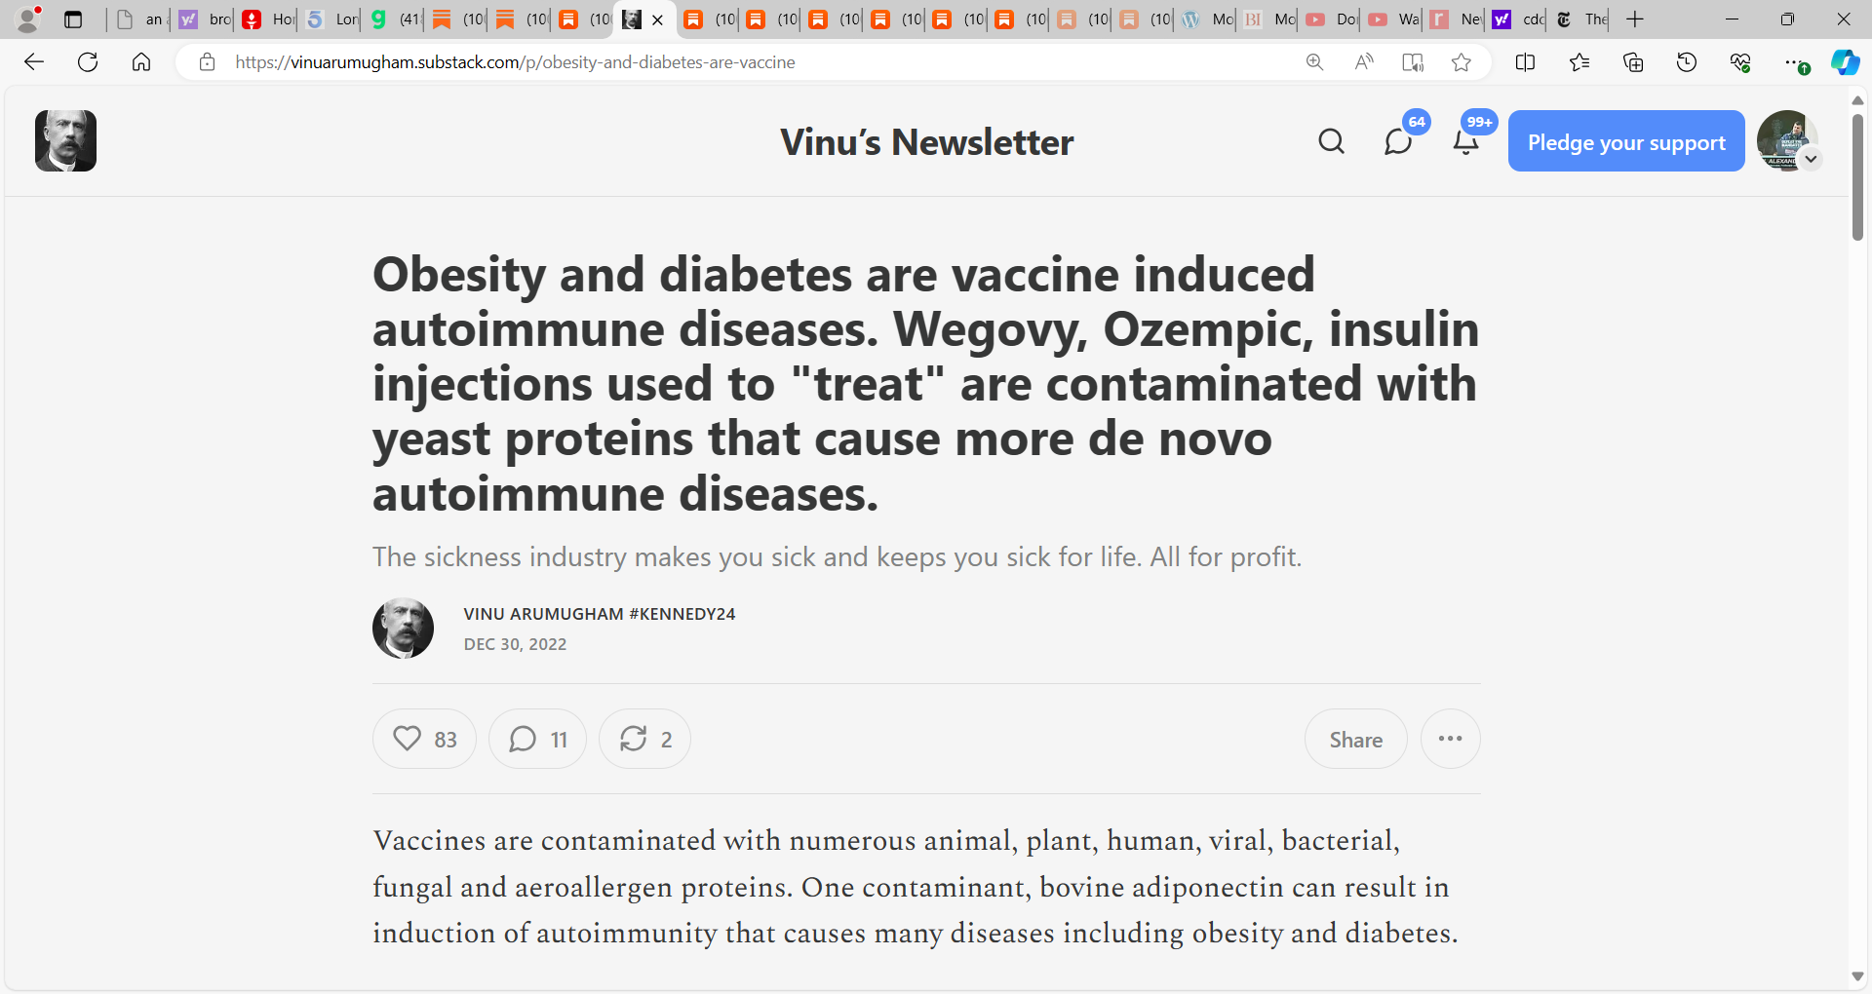Open Vinu's Newsletter title link

(926, 141)
